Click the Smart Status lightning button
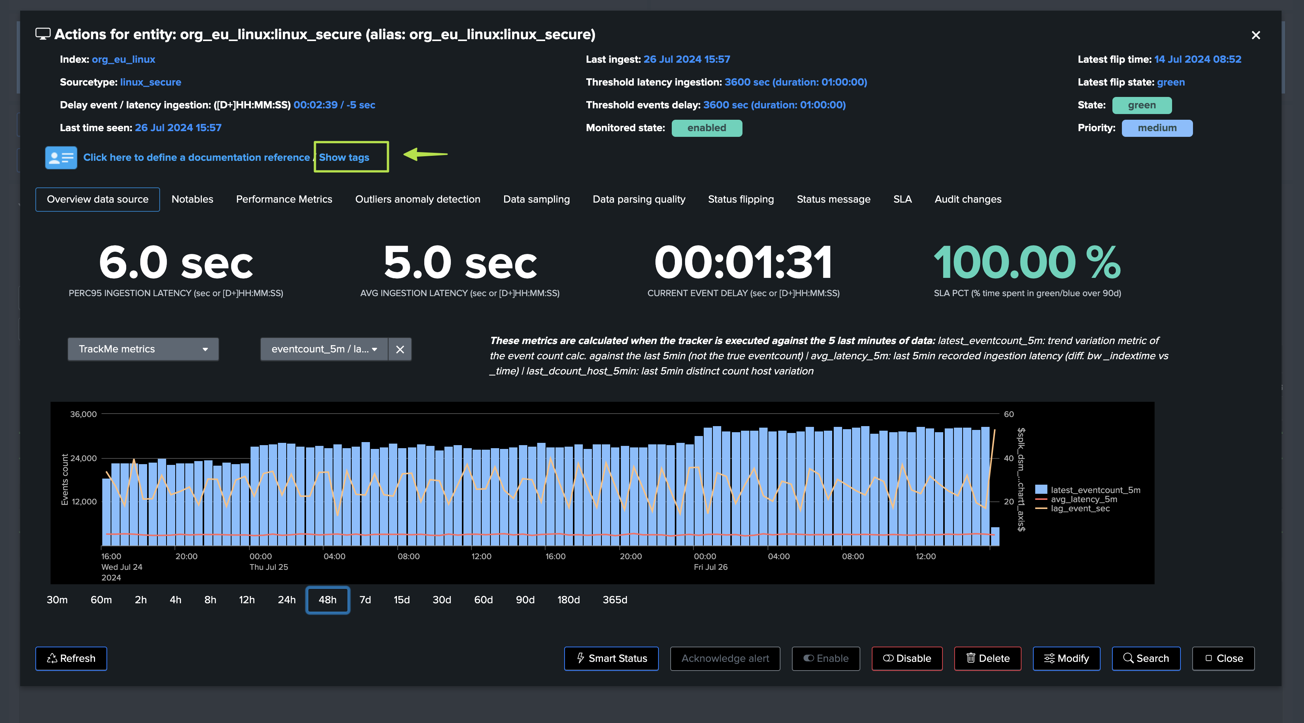This screenshot has width=1304, height=723. pos(611,658)
